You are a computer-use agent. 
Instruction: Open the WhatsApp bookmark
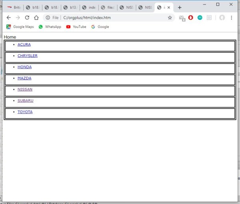pyautogui.click(x=50, y=27)
